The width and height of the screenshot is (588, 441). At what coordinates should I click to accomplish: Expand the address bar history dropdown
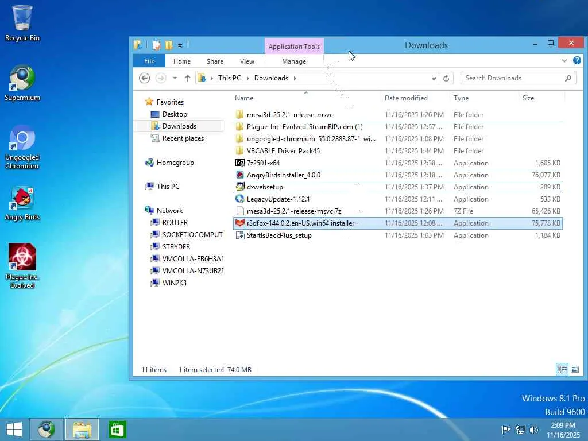tap(434, 78)
